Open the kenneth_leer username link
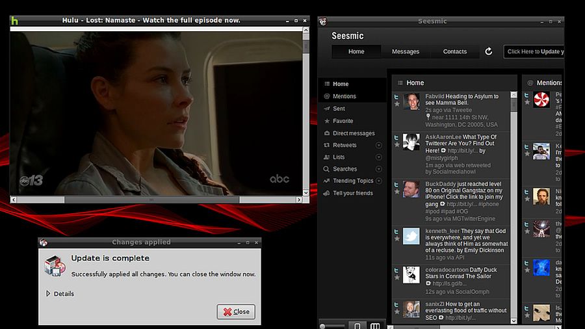This screenshot has width=585, height=329. (443, 231)
